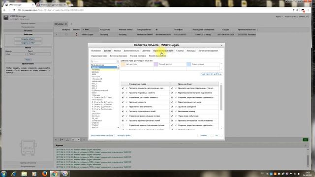The height and width of the screenshot is (177, 315).
Task: Switch to the Основное tab
Action: 96,51
